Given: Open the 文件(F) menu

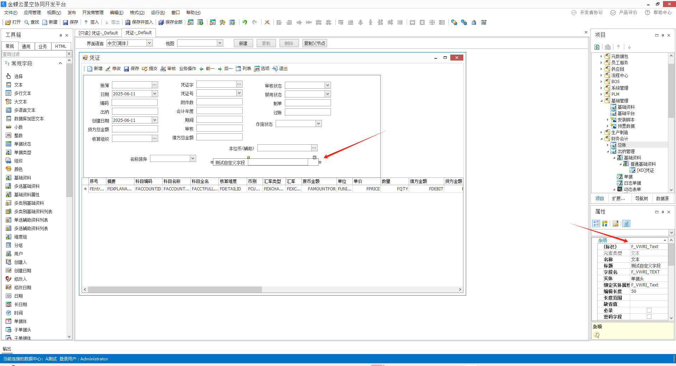Looking at the screenshot, I should (11, 13).
